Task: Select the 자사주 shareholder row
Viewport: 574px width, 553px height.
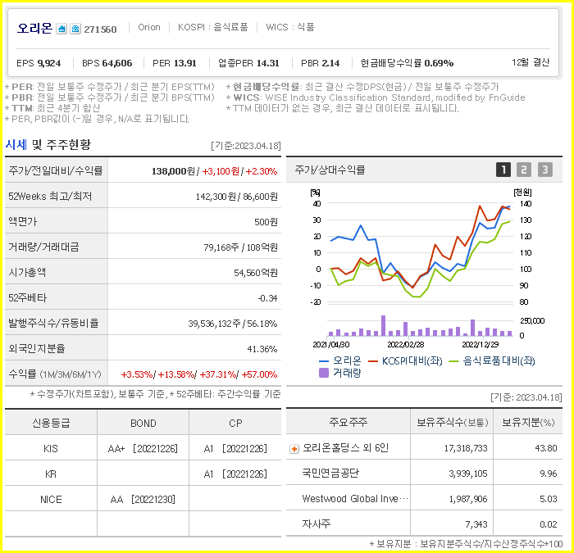Action: coord(424,524)
